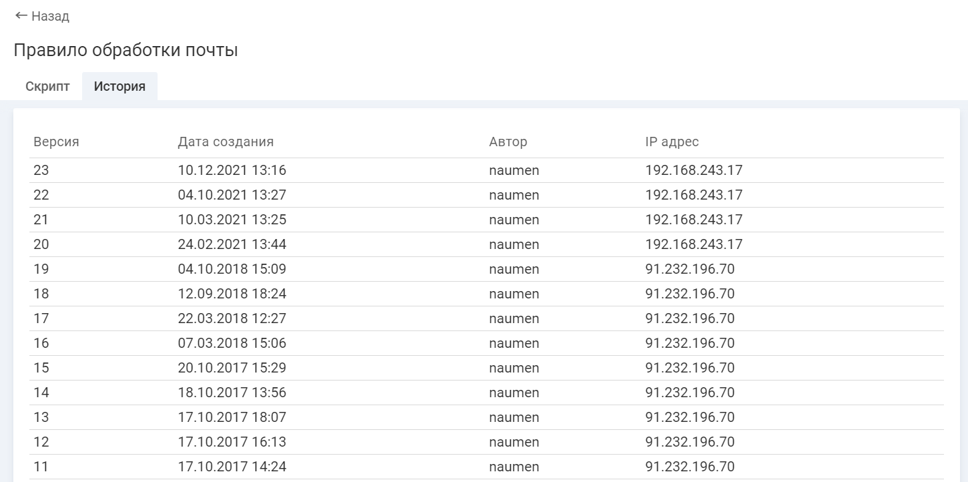Open version 18 history record
Image resolution: width=968 pixels, height=482 pixels.
tap(41, 294)
